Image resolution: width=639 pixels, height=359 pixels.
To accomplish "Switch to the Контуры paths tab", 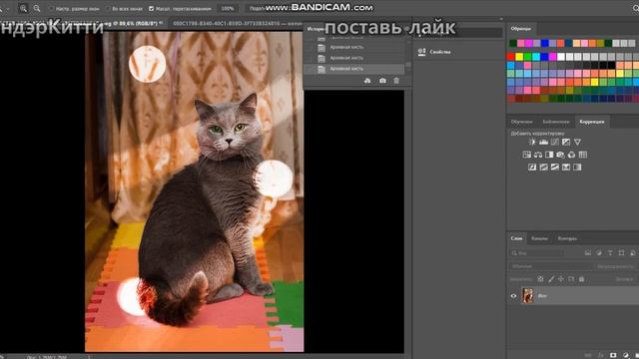I will point(567,238).
